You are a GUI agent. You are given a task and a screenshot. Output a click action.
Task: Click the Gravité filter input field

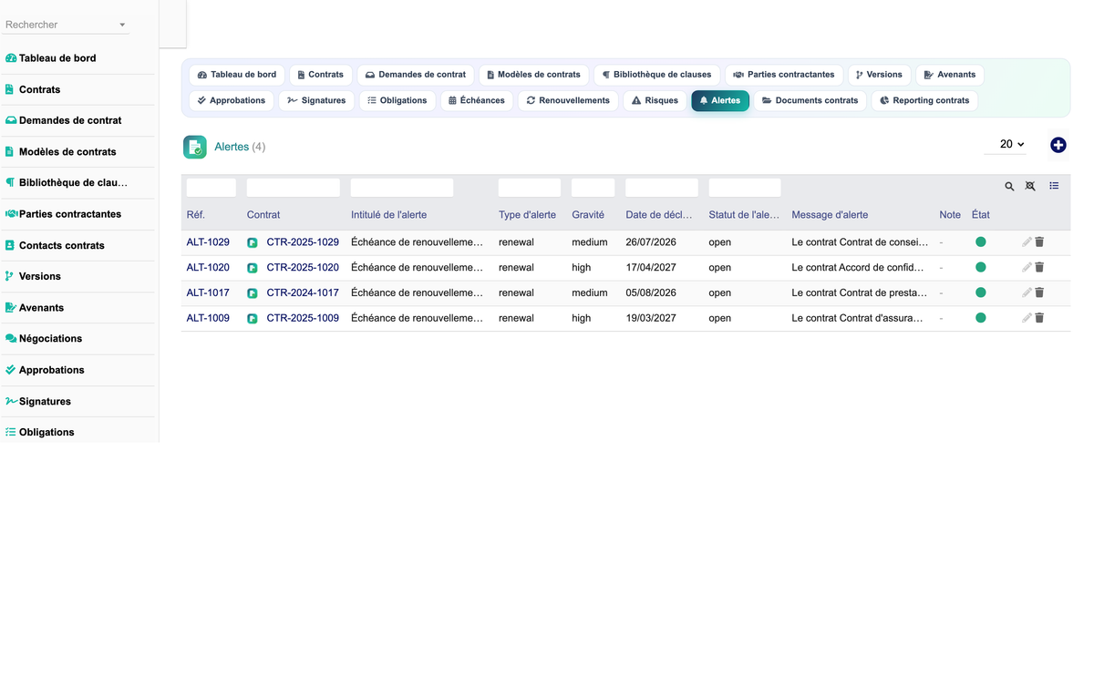point(593,188)
